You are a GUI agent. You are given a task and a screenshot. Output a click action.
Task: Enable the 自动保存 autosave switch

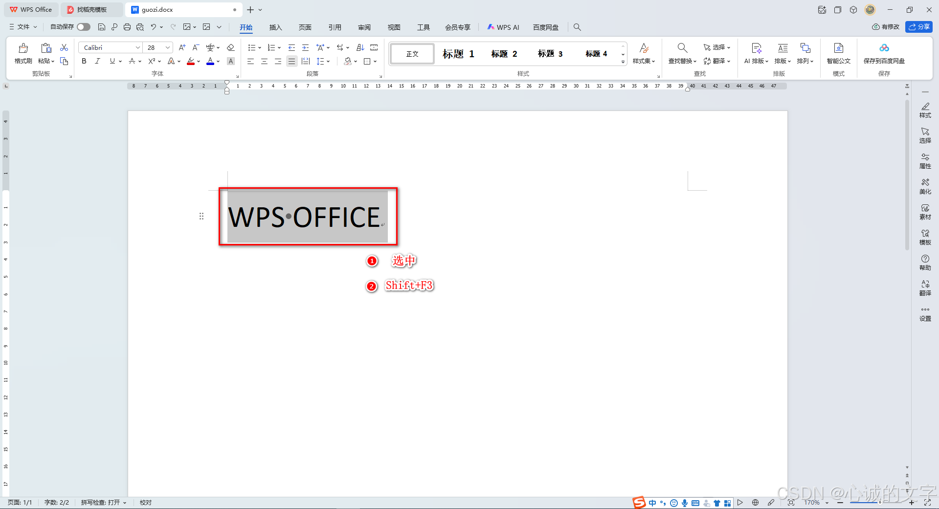tap(83, 27)
